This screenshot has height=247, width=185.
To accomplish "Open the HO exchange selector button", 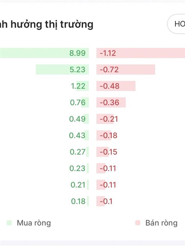I will click(177, 24).
